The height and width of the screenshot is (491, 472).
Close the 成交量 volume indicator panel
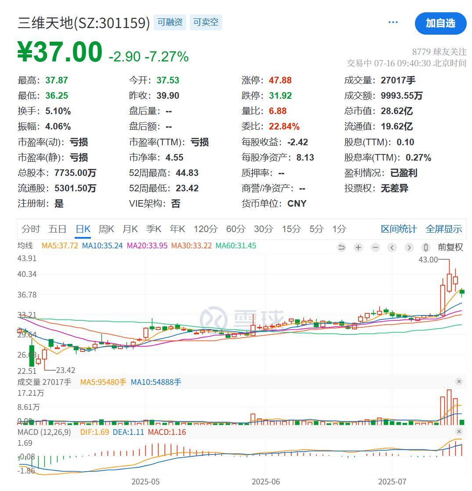click(x=459, y=381)
